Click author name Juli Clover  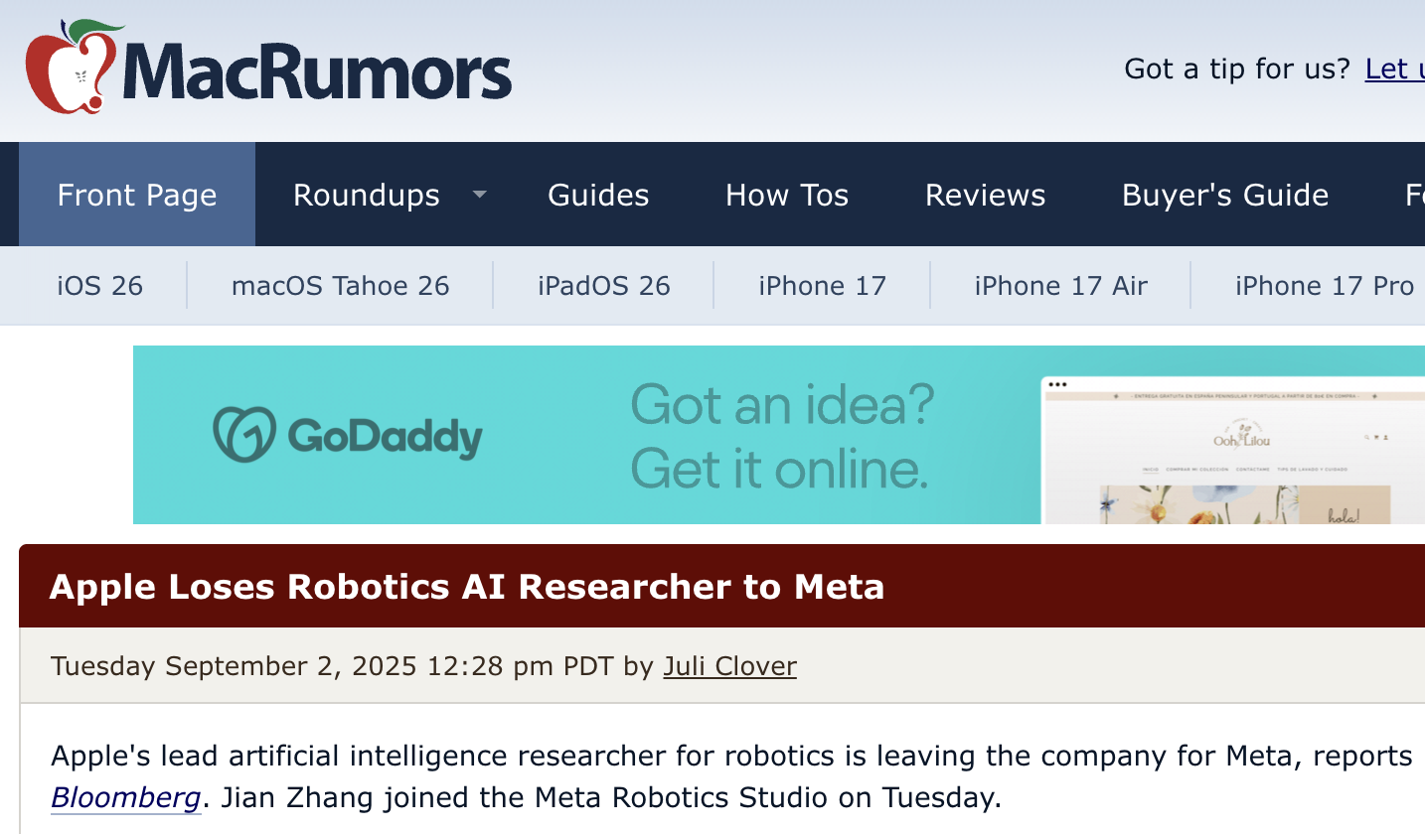729,665
